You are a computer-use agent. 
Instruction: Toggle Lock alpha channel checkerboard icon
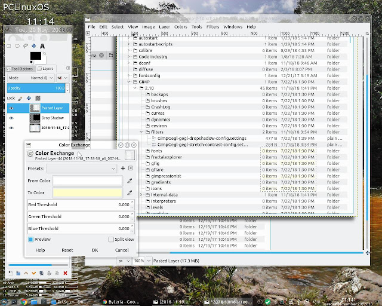click(x=38, y=98)
